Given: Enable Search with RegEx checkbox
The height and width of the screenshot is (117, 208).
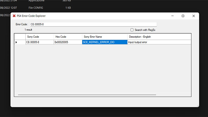Looking at the screenshot, I should click(x=132, y=30).
